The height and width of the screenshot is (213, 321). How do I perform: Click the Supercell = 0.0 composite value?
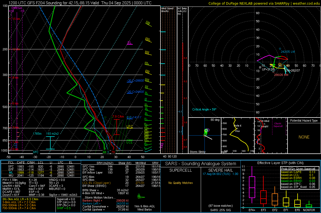[66, 199]
